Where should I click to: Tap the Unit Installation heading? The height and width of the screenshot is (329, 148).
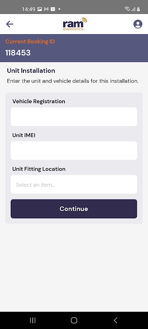[31, 71]
